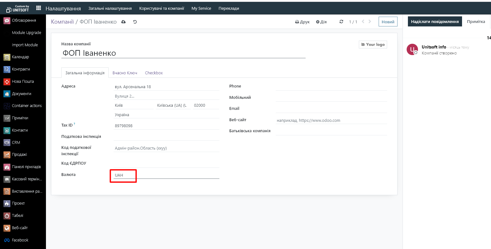Click the discard changes undo icon

[135, 22]
